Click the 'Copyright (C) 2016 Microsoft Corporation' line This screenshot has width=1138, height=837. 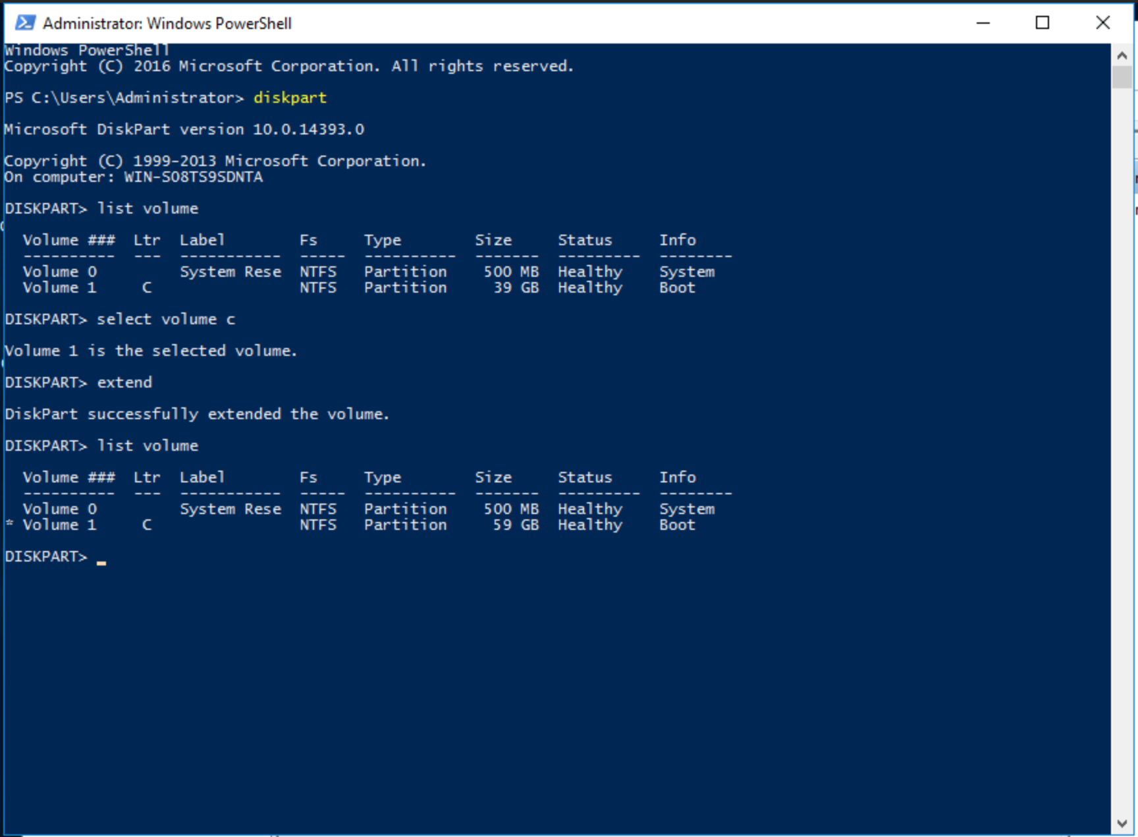click(x=289, y=66)
